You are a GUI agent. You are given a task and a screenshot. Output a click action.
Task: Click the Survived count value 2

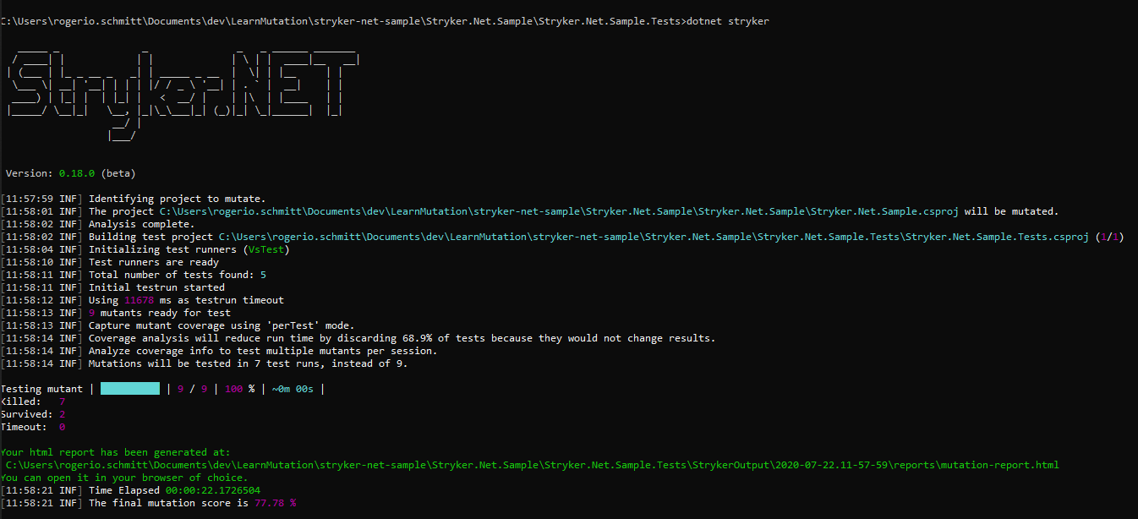62,414
